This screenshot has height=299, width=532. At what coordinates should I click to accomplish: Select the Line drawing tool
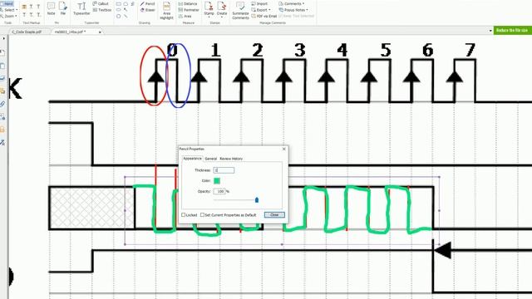pyautogui.click(x=126, y=16)
